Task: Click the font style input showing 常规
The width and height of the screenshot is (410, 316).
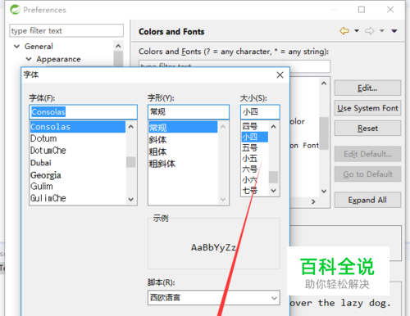Action: (189, 112)
